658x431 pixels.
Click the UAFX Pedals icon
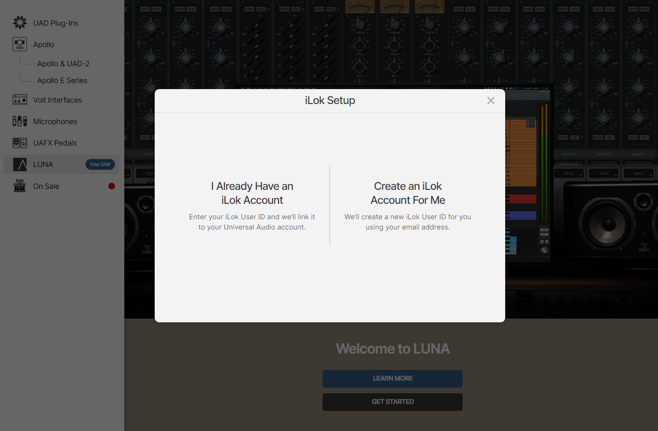click(20, 143)
